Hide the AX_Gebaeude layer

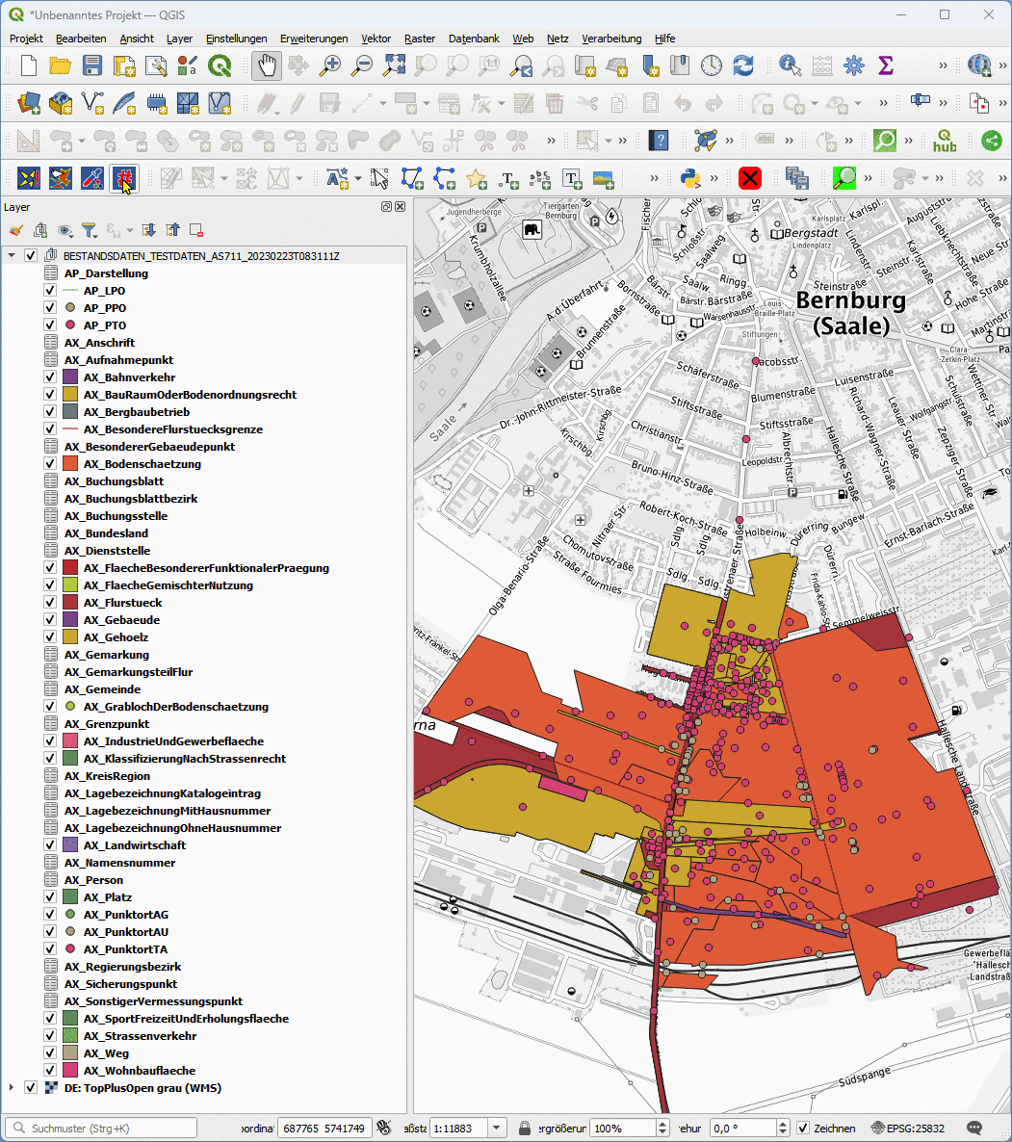click(49, 620)
